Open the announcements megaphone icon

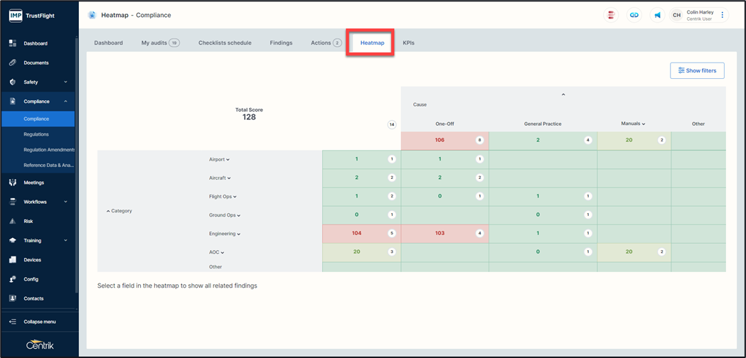pyautogui.click(x=657, y=15)
